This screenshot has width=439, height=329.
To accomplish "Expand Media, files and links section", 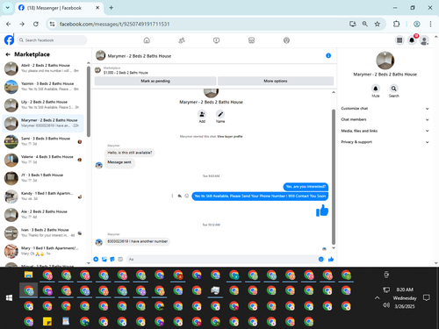I will [385, 131].
